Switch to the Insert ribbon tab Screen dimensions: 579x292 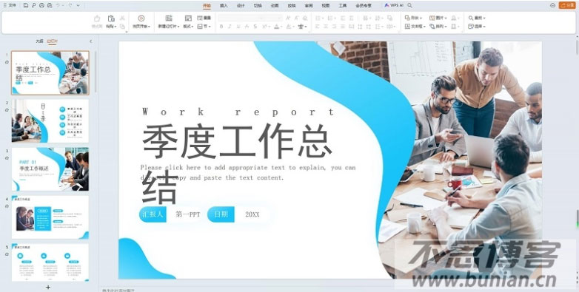(x=224, y=5)
